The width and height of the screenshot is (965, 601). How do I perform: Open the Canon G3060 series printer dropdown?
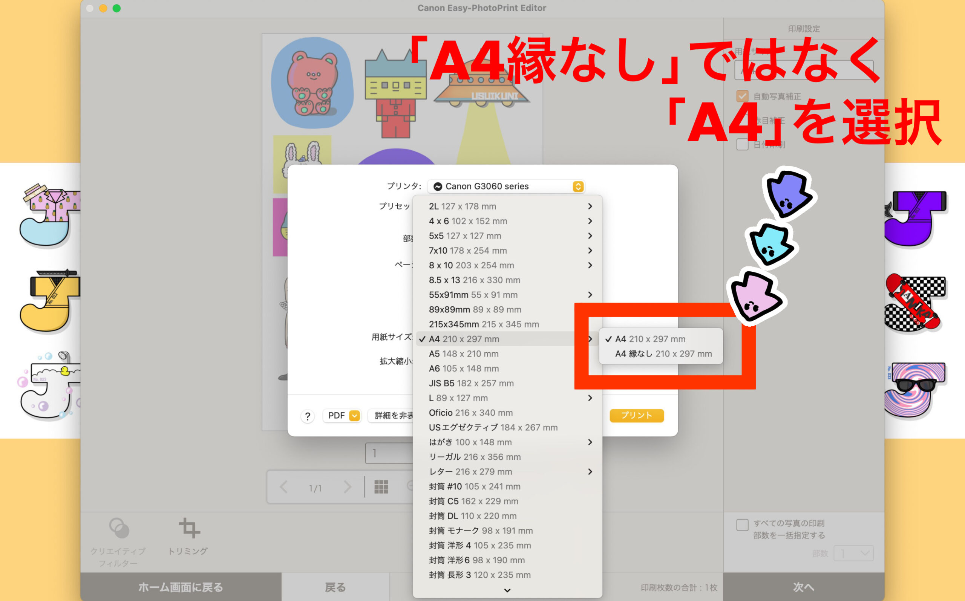pos(506,187)
